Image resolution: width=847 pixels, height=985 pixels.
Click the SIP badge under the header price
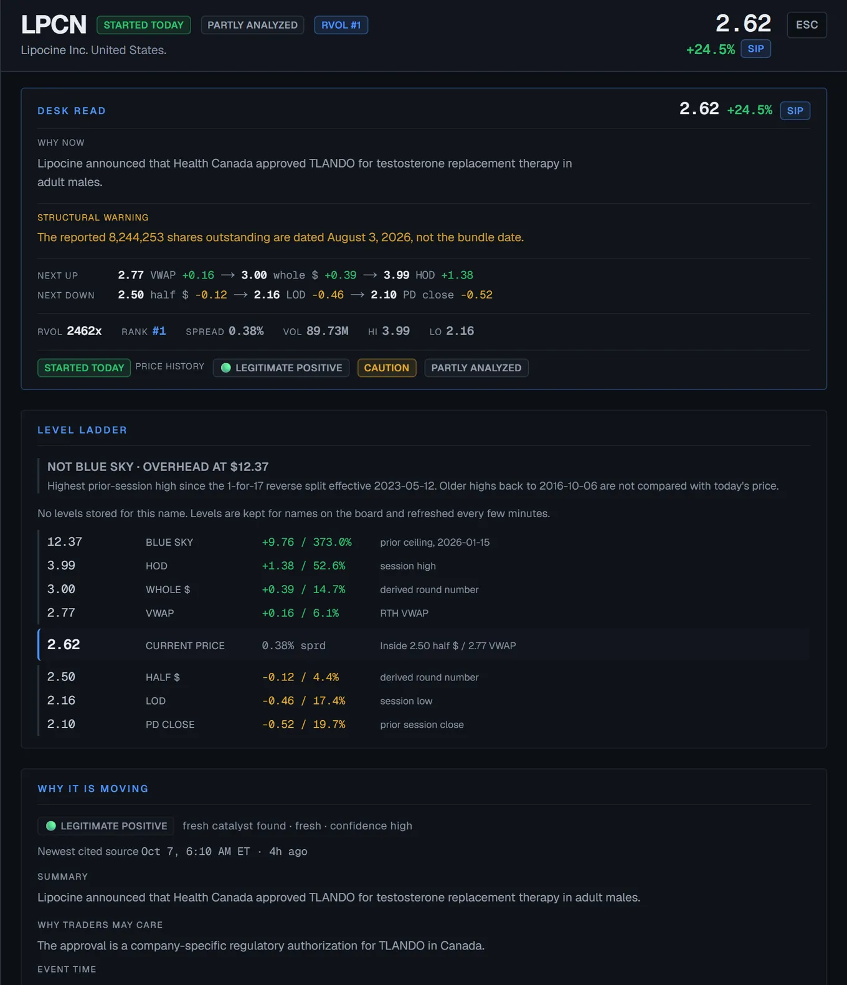tap(755, 49)
